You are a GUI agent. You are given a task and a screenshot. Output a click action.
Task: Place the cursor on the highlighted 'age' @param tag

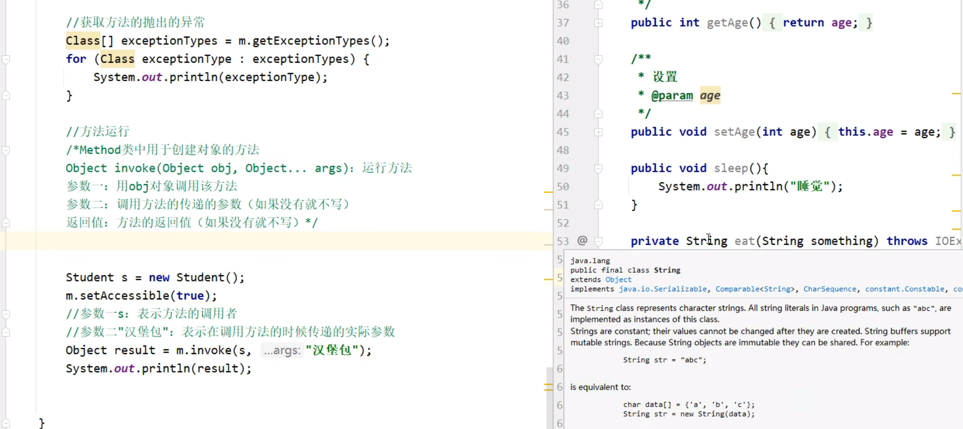(710, 95)
